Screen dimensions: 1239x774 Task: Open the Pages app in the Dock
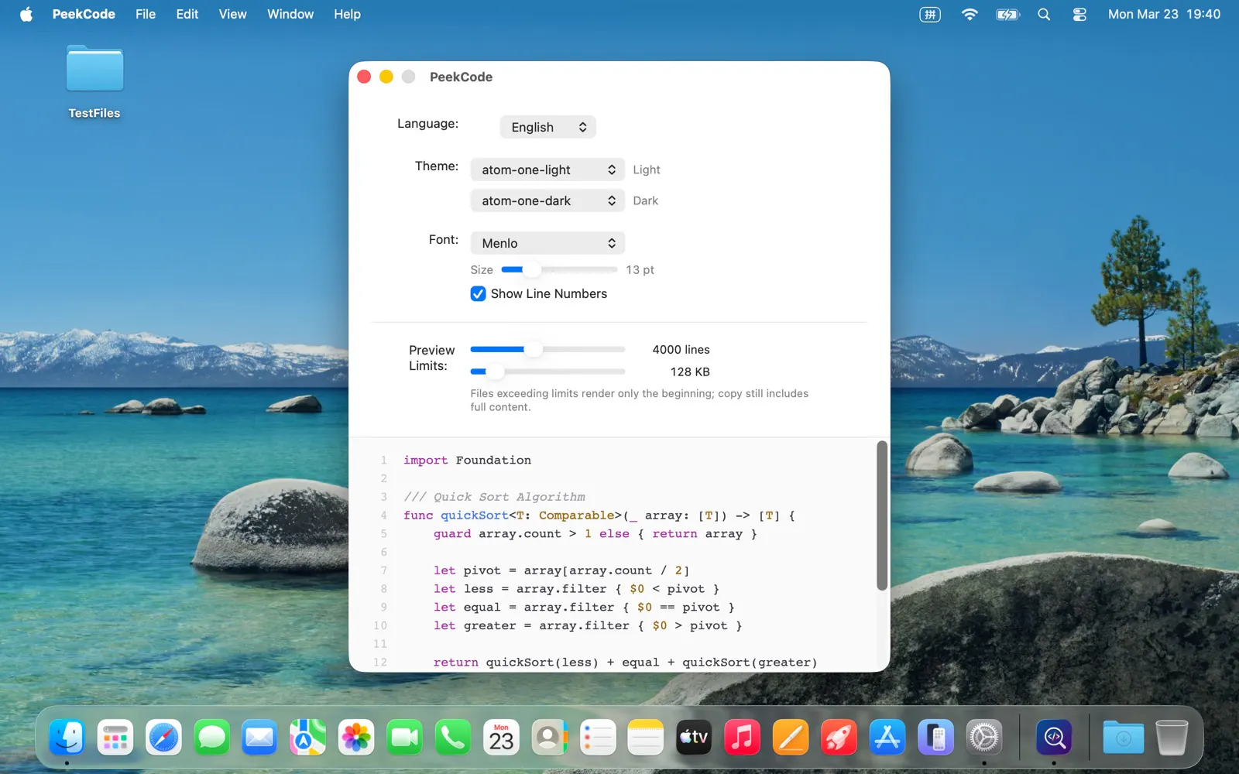click(x=790, y=738)
